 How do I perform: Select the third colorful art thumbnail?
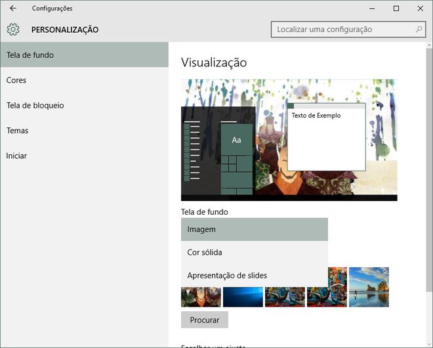285,297
